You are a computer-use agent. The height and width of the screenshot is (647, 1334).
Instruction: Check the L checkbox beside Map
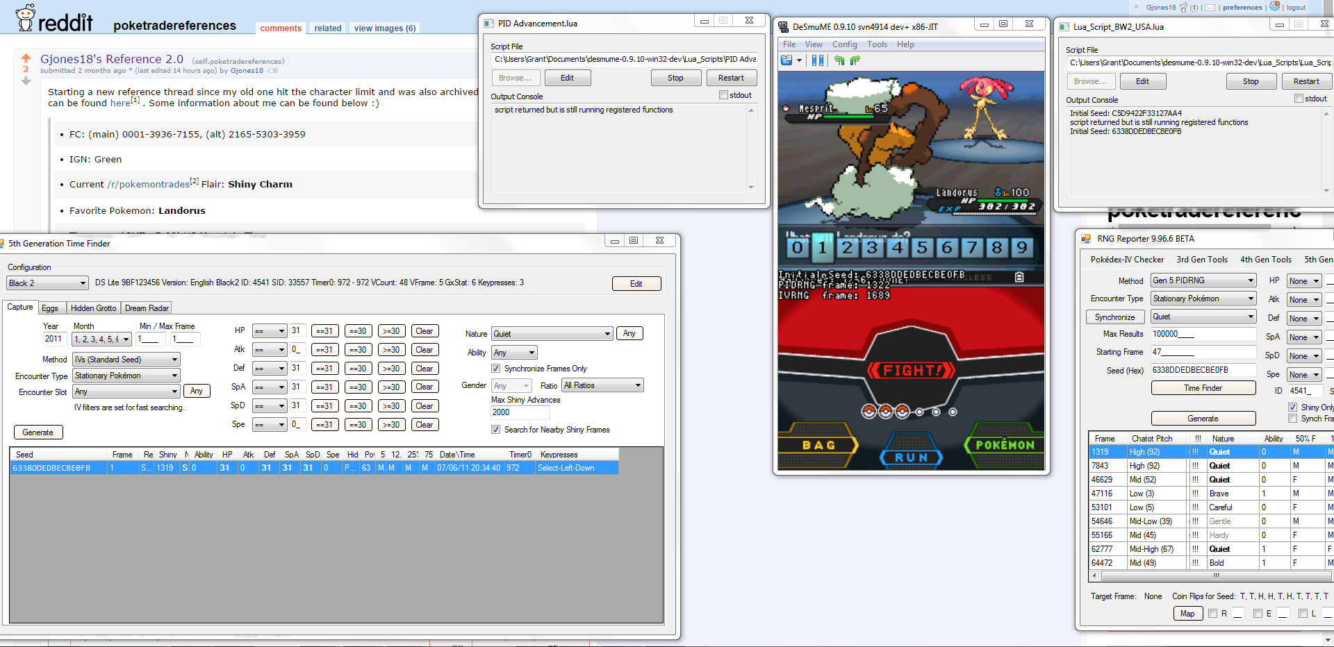pos(1303,614)
